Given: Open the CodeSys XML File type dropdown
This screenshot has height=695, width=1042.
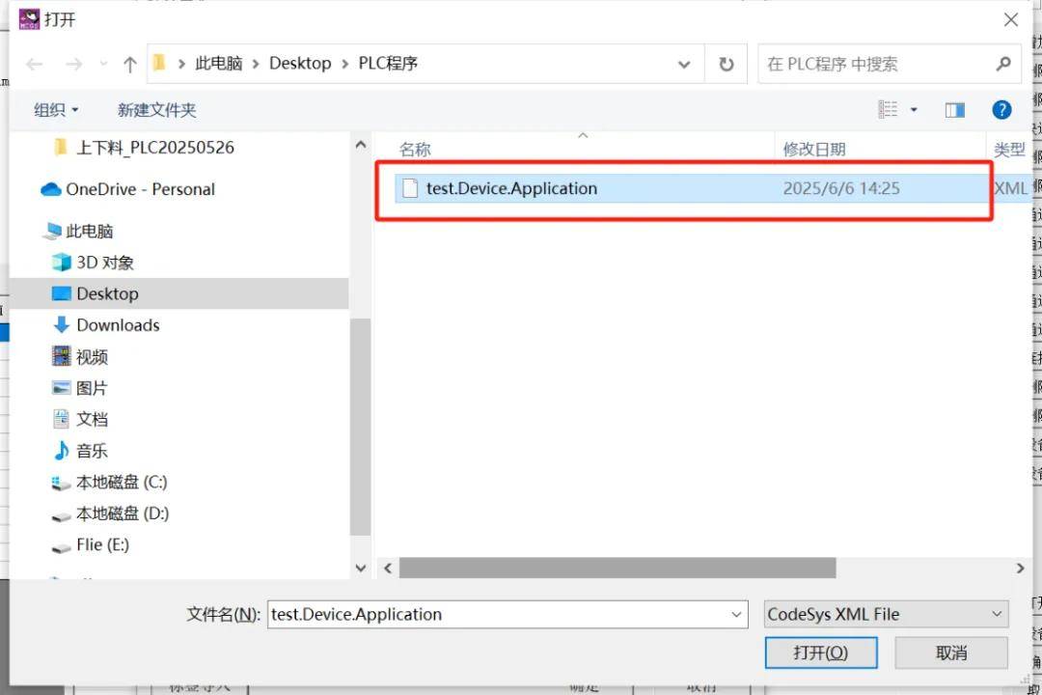Looking at the screenshot, I should click(886, 614).
